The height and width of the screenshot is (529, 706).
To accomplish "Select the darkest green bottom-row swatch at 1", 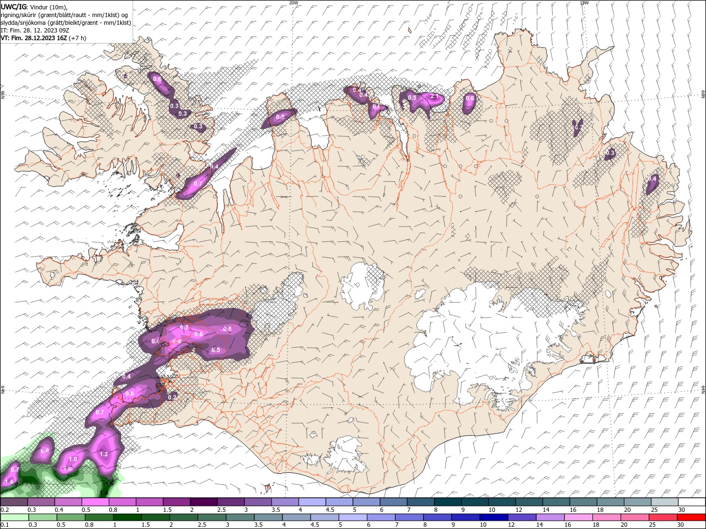I will click(x=127, y=517).
